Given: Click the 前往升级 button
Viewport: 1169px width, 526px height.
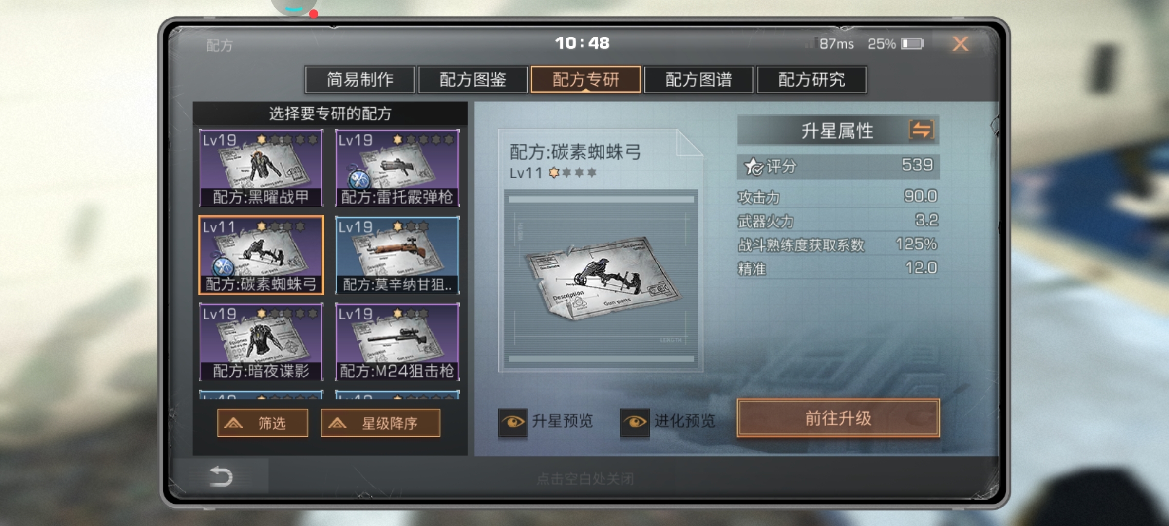Looking at the screenshot, I should (x=838, y=418).
